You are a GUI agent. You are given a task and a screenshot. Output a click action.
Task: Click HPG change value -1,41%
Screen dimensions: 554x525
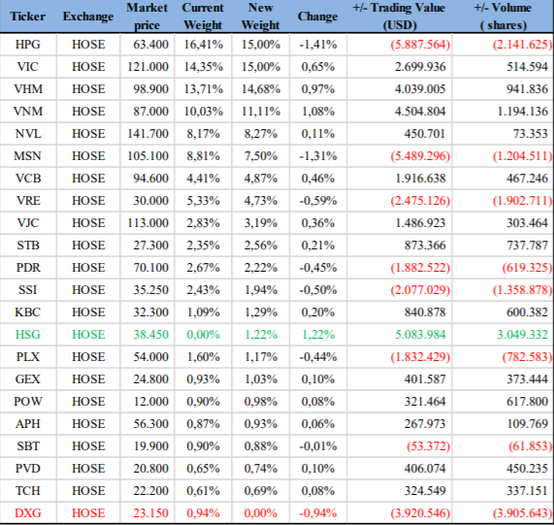pyautogui.click(x=318, y=45)
